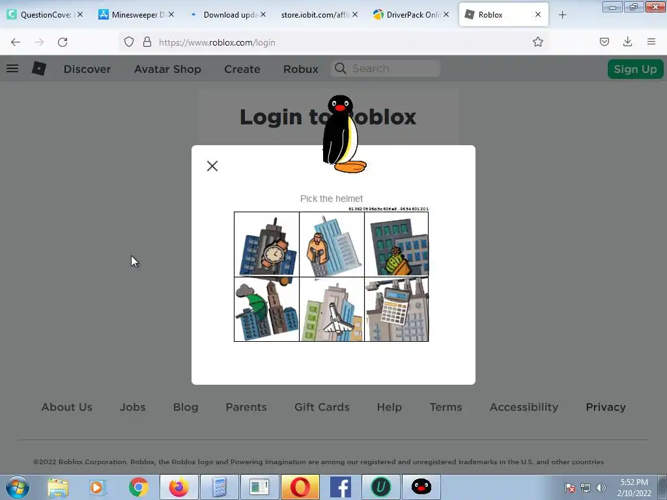Viewport: 667px width, 500px height.
Task: Switch to the DriverPack Online tab
Action: pyautogui.click(x=410, y=14)
